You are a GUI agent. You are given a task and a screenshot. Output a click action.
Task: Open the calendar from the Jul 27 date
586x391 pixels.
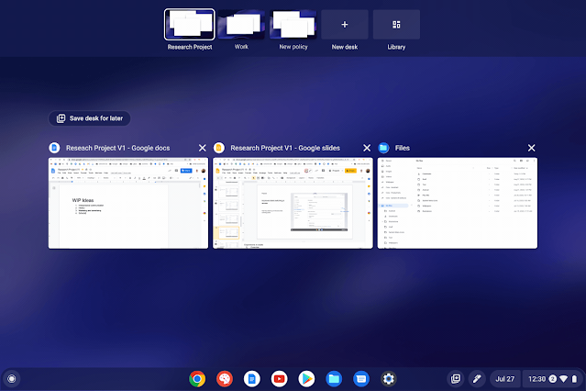coord(505,379)
